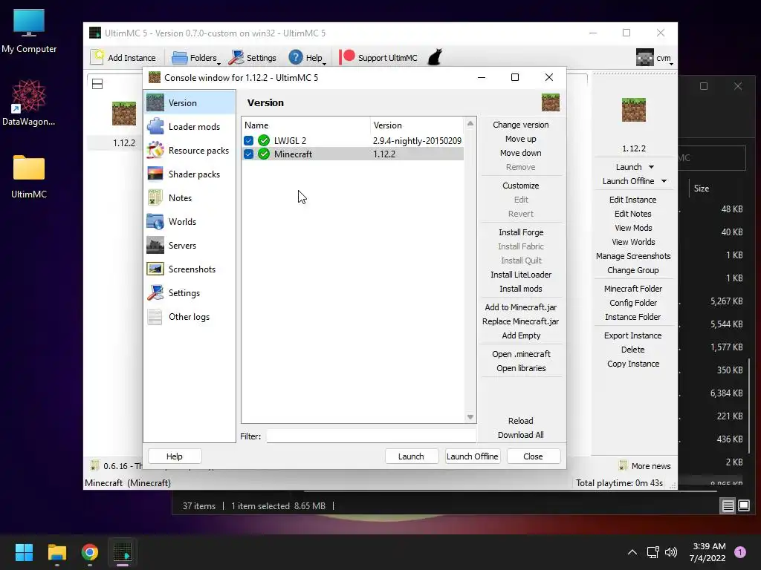The width and height of the screenshot is (761, 570).
Task: Show hidden system tray icons chevron
Action: point(632,552)
